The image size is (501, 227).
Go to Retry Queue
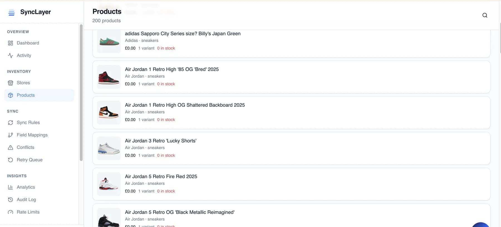39,160
